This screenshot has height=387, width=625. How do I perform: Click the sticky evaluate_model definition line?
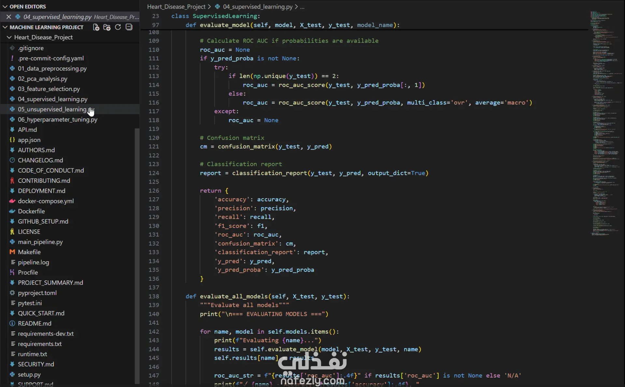point(292,25)
